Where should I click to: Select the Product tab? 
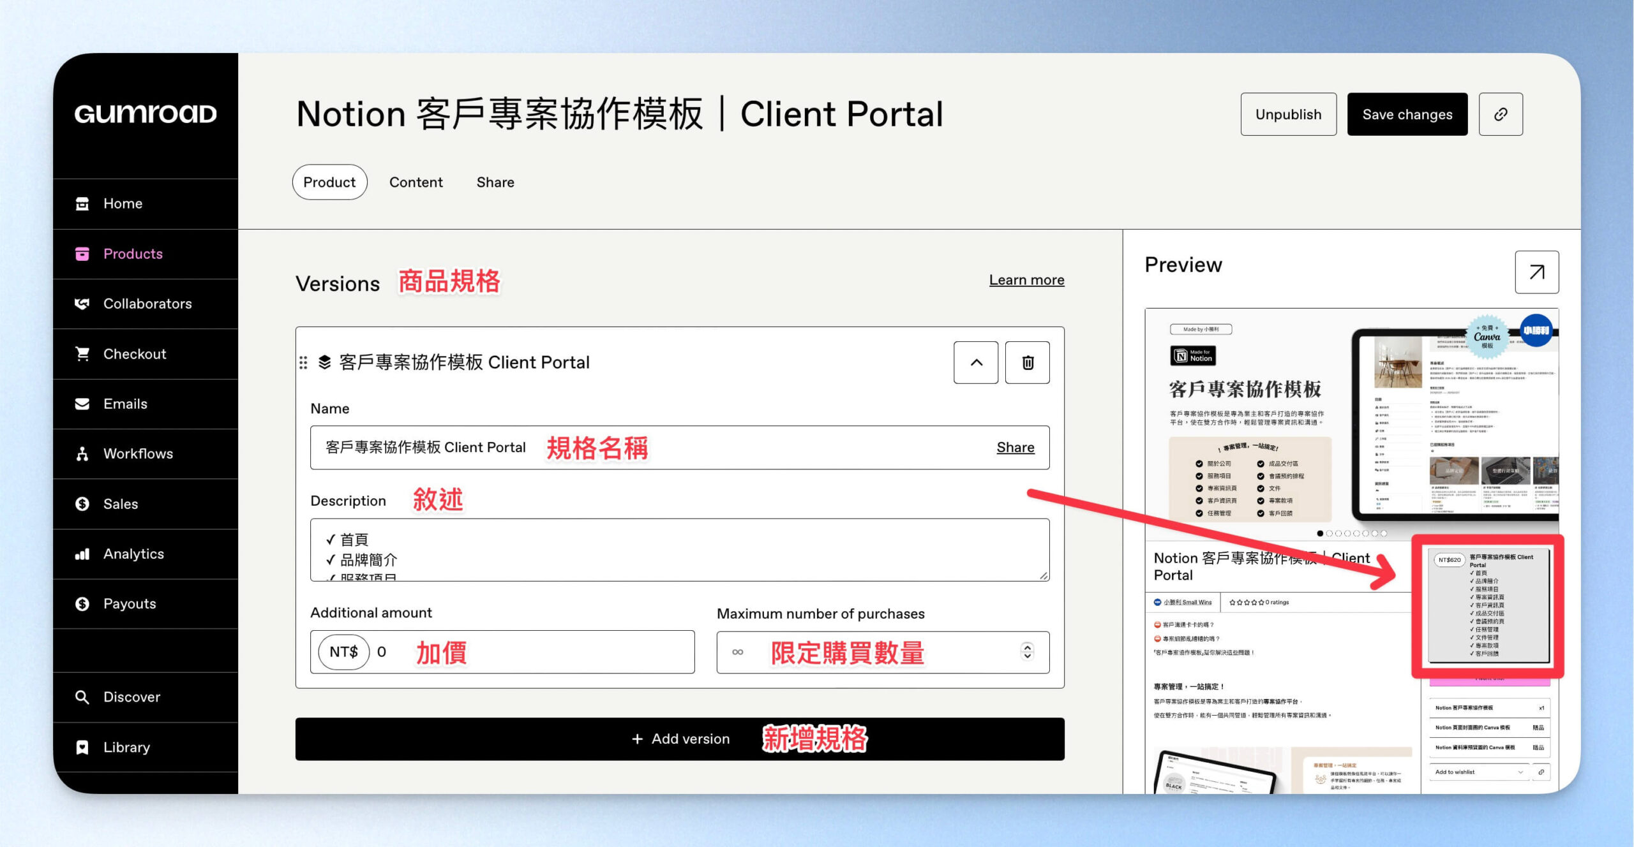pos(329,182)
